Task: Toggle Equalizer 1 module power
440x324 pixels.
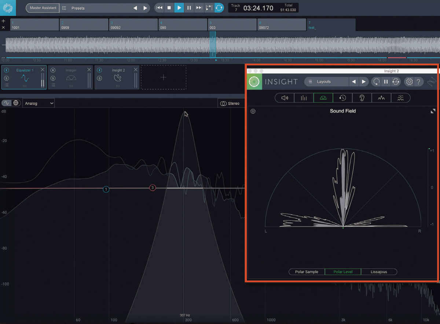Action: pos(7,70)
